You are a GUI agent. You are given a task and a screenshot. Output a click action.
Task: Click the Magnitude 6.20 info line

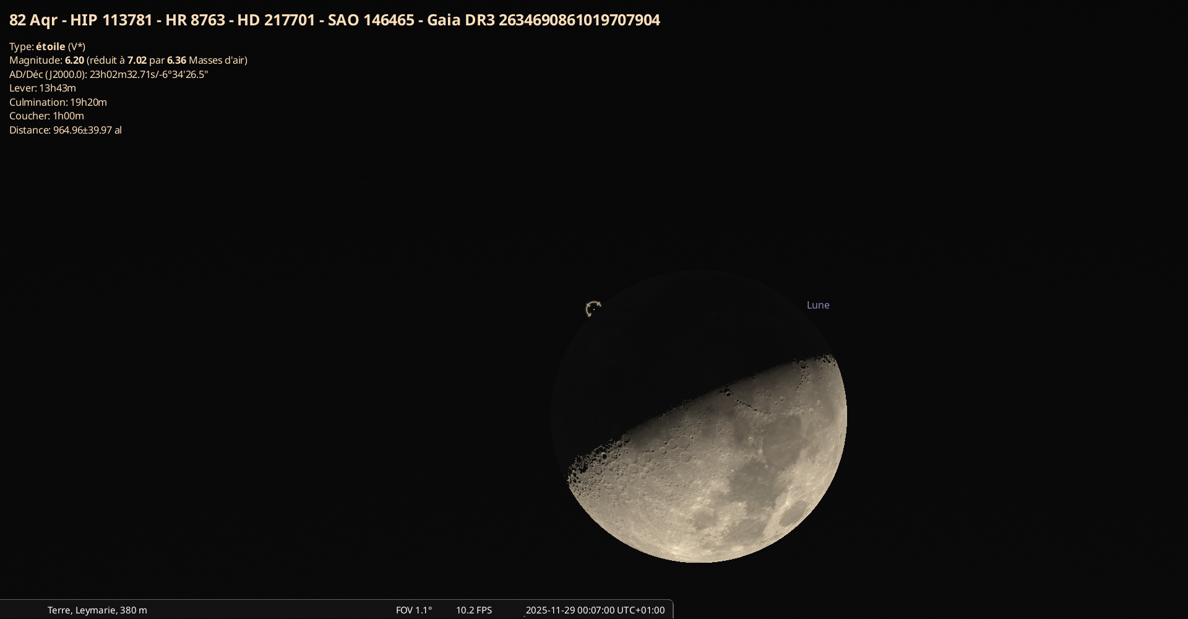point(128,60)
